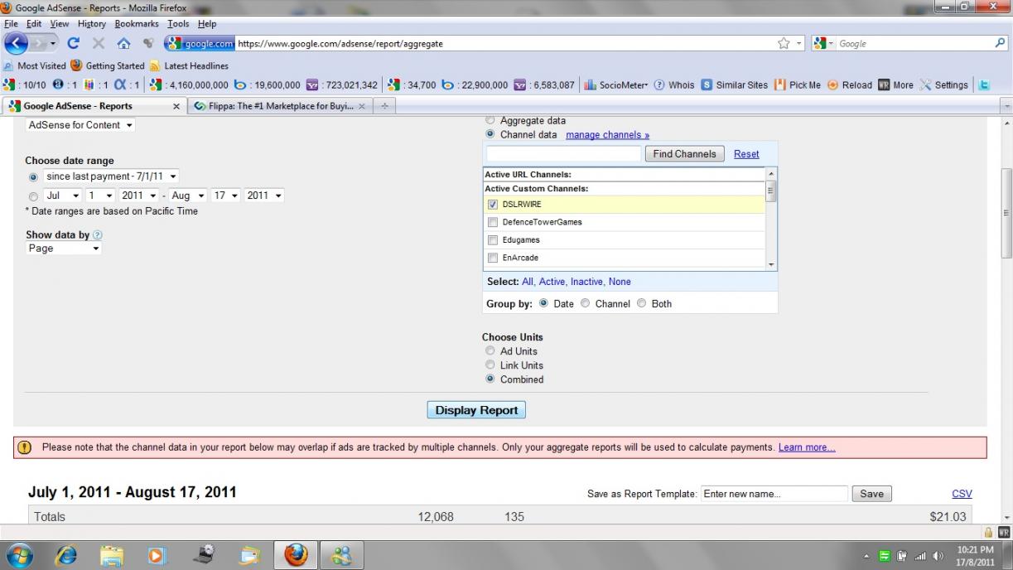Check the Edugames channel checkbox
Viewport: 1013px width, 570px height.
[x=493, y=240]
